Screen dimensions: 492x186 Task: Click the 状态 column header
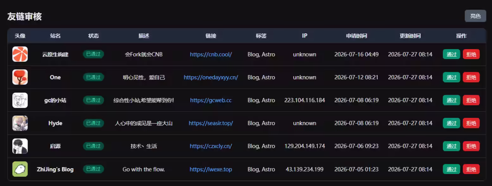point(93,36)
